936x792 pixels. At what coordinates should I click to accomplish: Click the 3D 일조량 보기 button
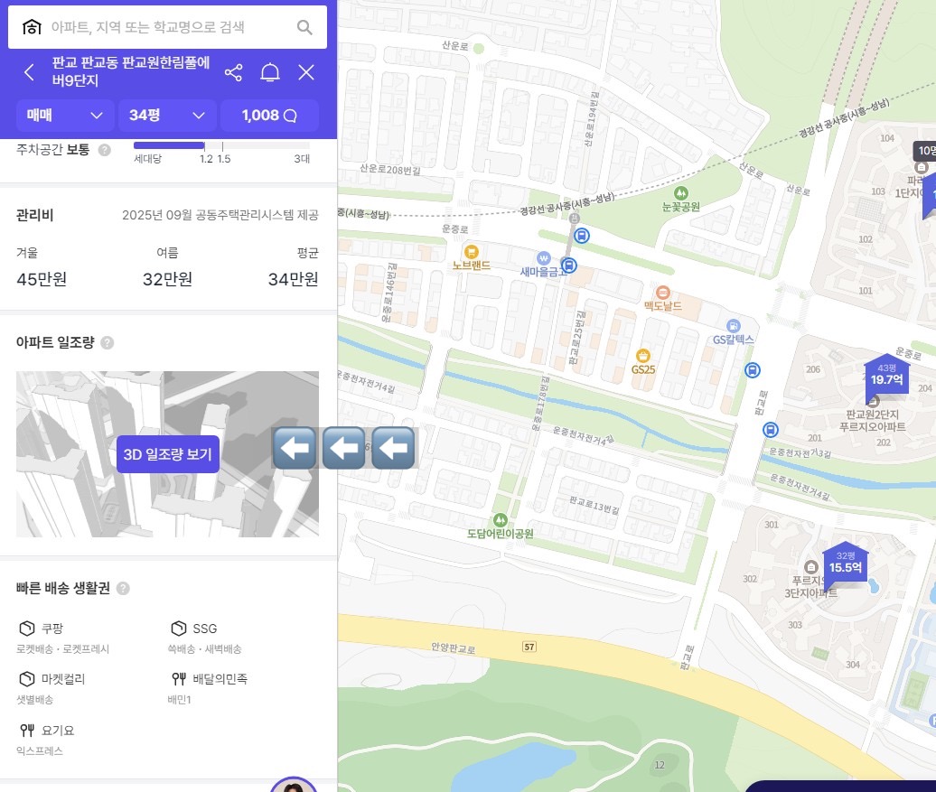[x=167, y=454]
